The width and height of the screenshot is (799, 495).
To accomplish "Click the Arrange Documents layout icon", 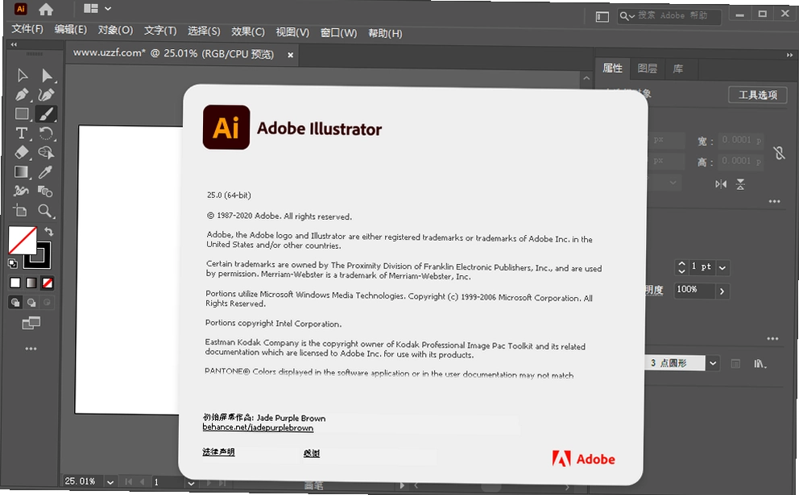I will pos(91,9).
